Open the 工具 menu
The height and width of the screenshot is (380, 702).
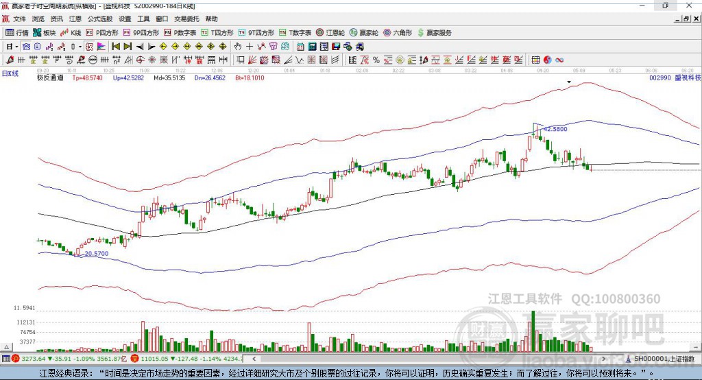143,19
